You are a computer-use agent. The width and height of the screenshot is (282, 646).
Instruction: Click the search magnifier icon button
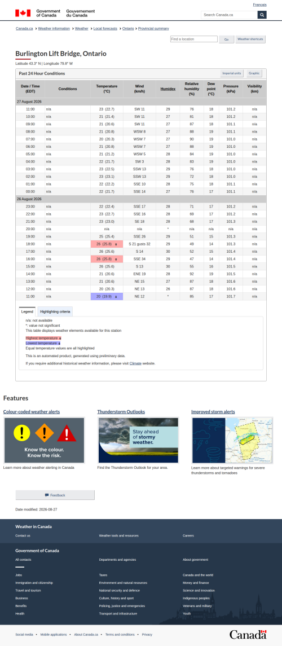point(262,15)
